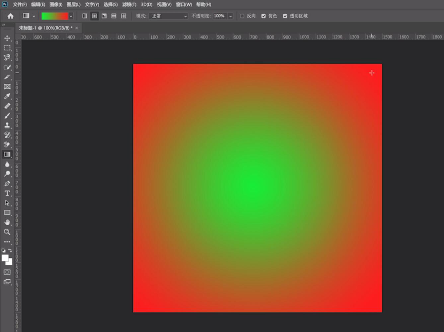Open the 文件(F) menu
This screenshot has height=332, width=444.
click(x=20, y=4)
